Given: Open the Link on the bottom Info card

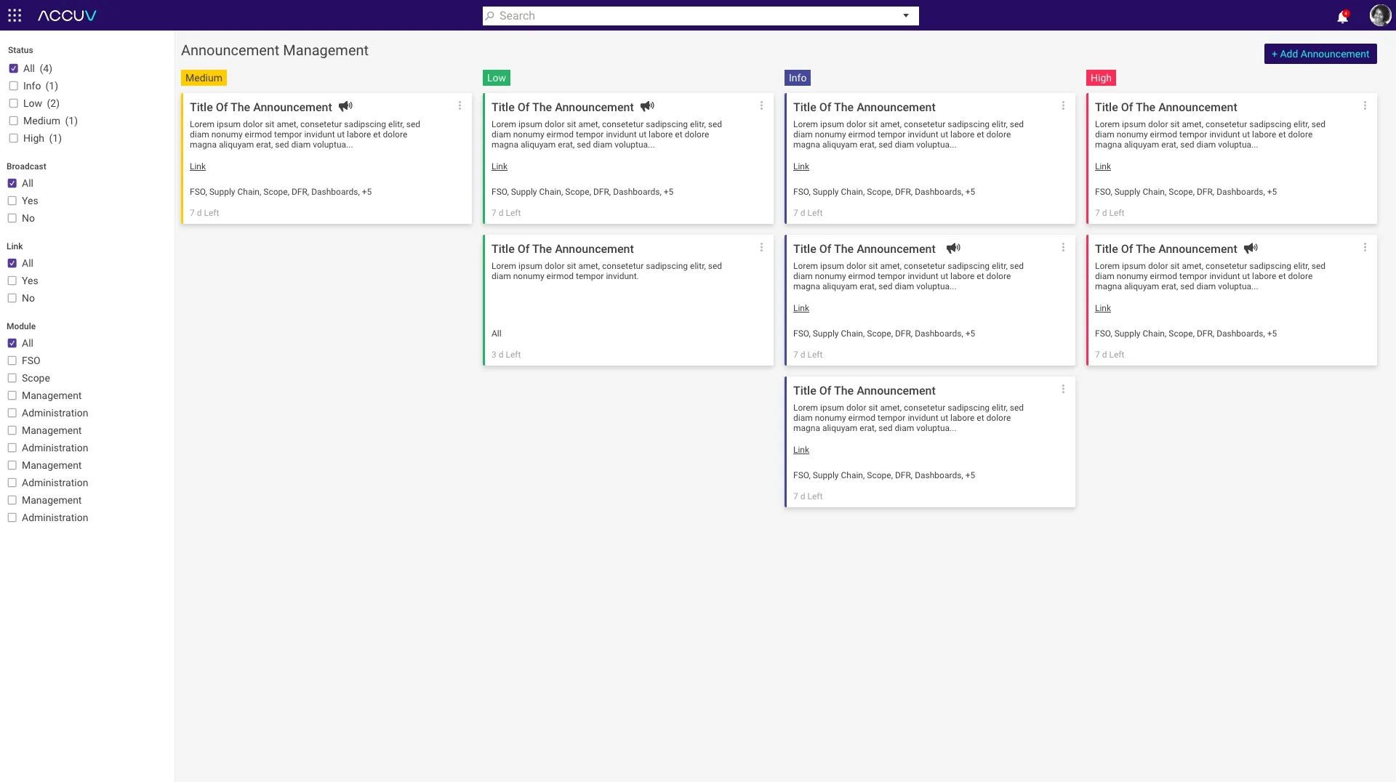Looking at the screenshot, I should pyautogui.click(x=801, y=450).
